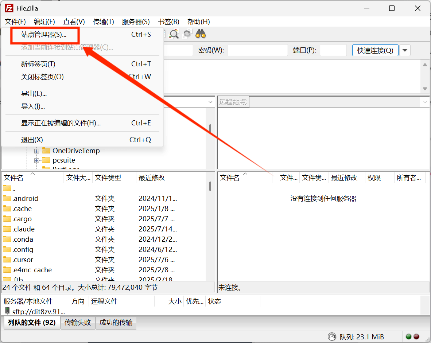Click into the 密码 password field
Screen dimensions: 431x343
(x=257, y=50)
